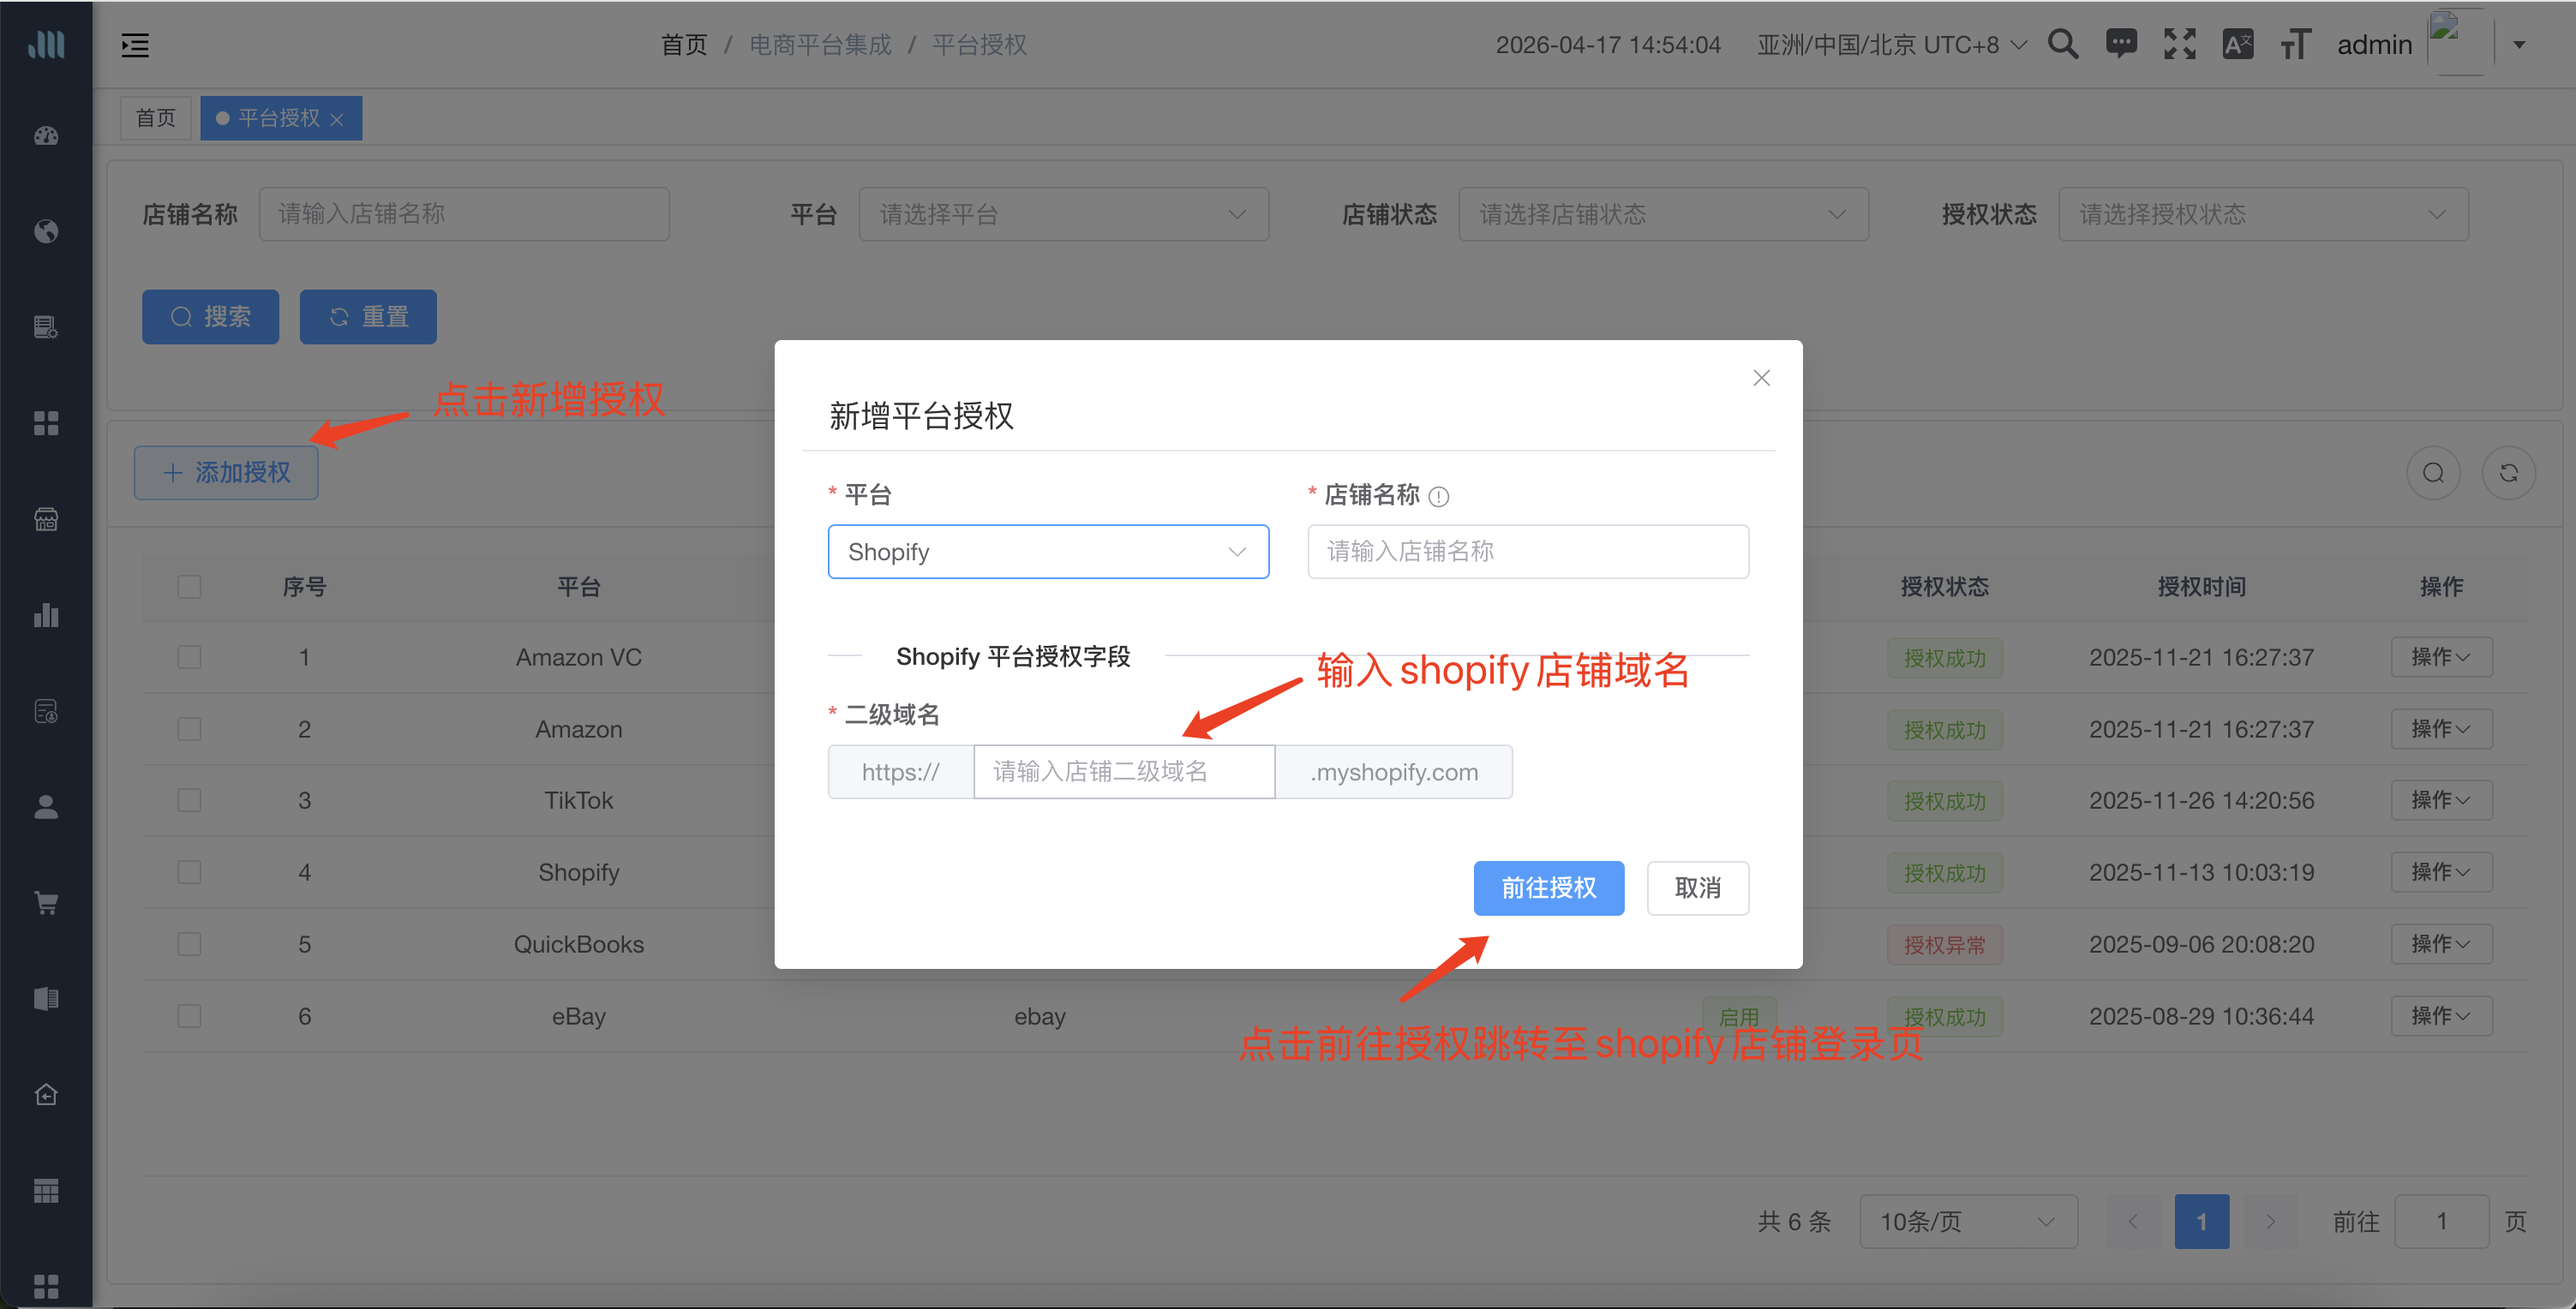This screenshot has width=2576, height=1309.
Task: Click the previous page arrow
Action: click(2133, 1221)
